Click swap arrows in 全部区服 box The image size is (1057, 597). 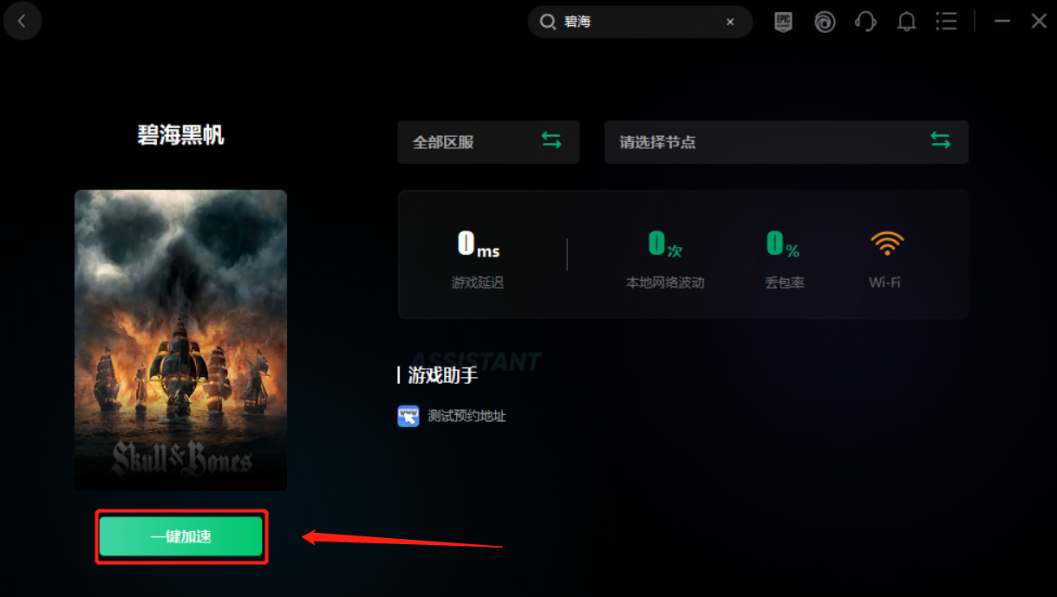[551, 140]
